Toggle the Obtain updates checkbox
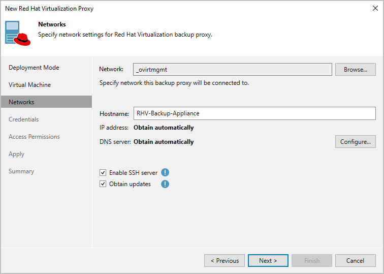384x274 pixels. [103, 184]
